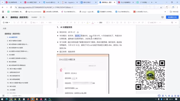Screen dimensions: 180x101
Task: Collapse the toolbar with chevron
Action: click(x=176, y=22)
